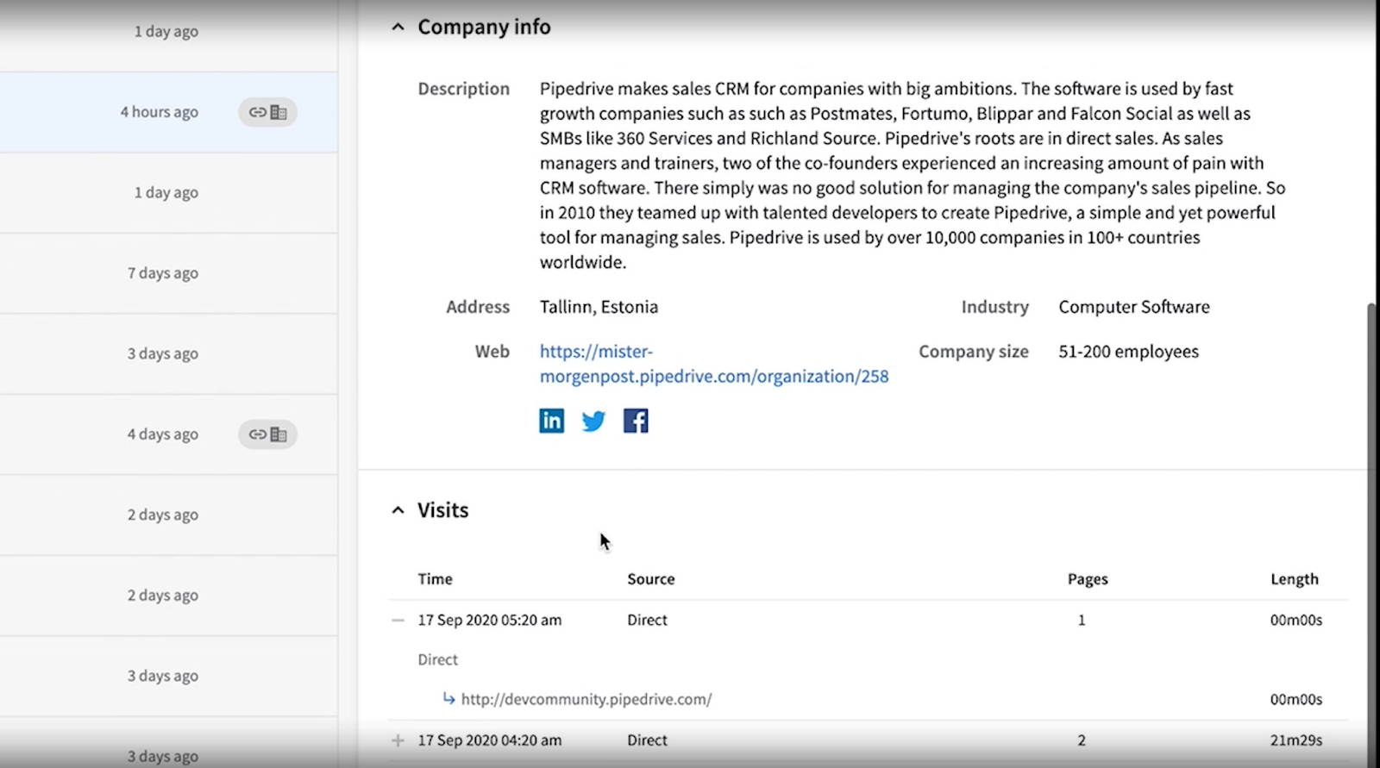Click linked-organization badge on '4 days ago' row
The width and height of the screenshot is (1380, 768).
pos(267,434)
